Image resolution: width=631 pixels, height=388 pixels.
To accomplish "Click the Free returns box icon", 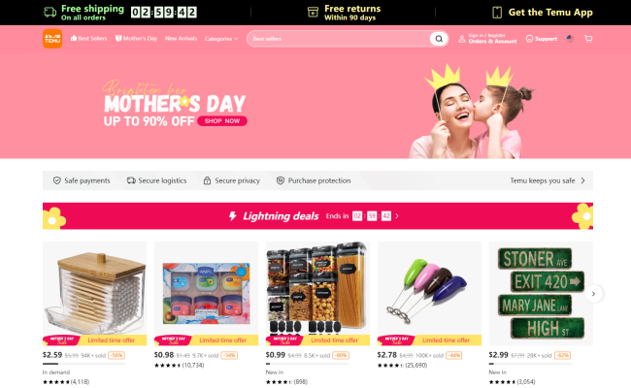I will point(313,13).
